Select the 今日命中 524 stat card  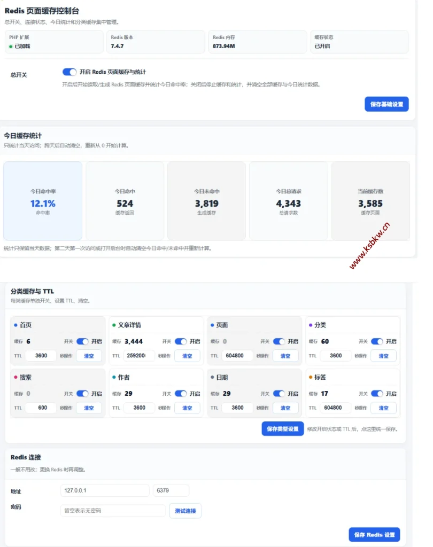125,201
